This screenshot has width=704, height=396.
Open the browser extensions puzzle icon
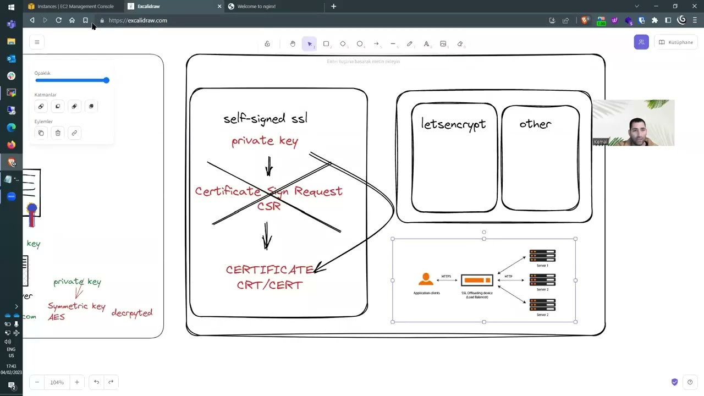[654, 20]
